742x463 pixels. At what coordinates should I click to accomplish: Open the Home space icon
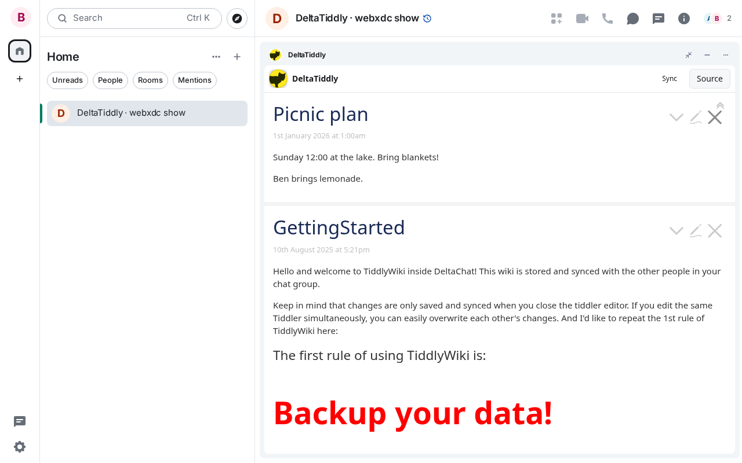point(20,51)
